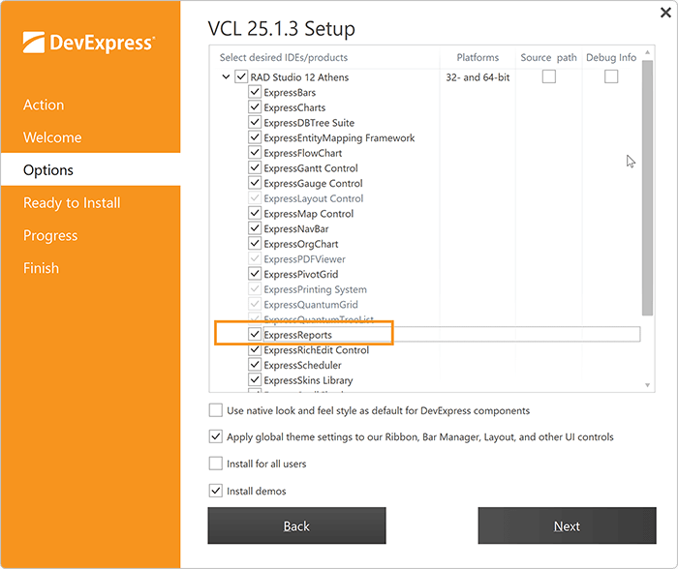Go to the Action step
The width and height of the screenshot is (678, 569).
point(44,105)
